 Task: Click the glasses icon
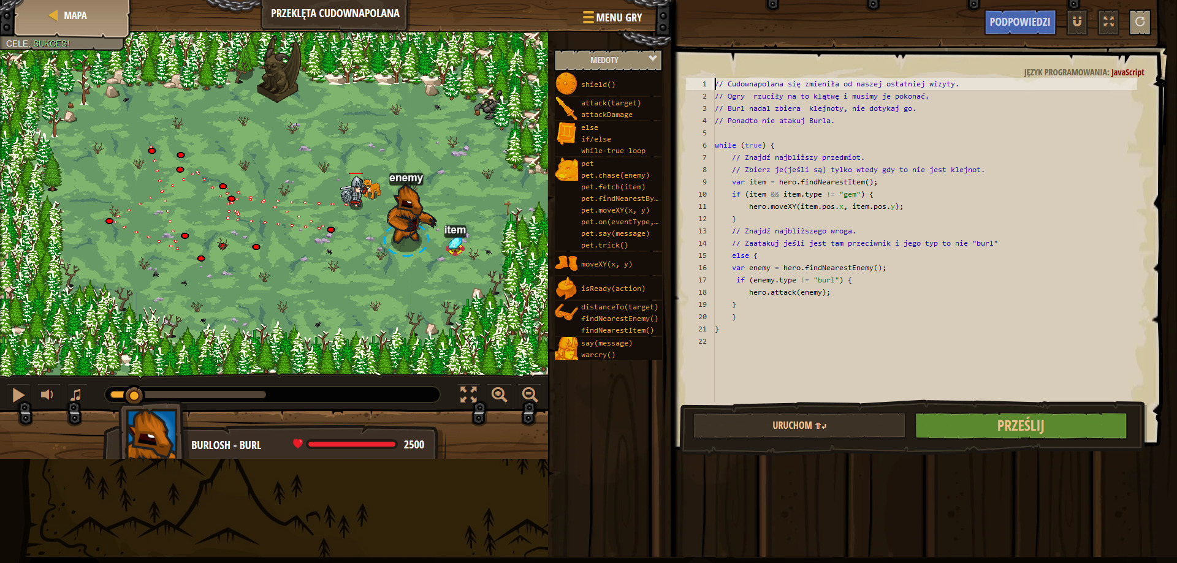pyautogui.click(x=566, y=312)
